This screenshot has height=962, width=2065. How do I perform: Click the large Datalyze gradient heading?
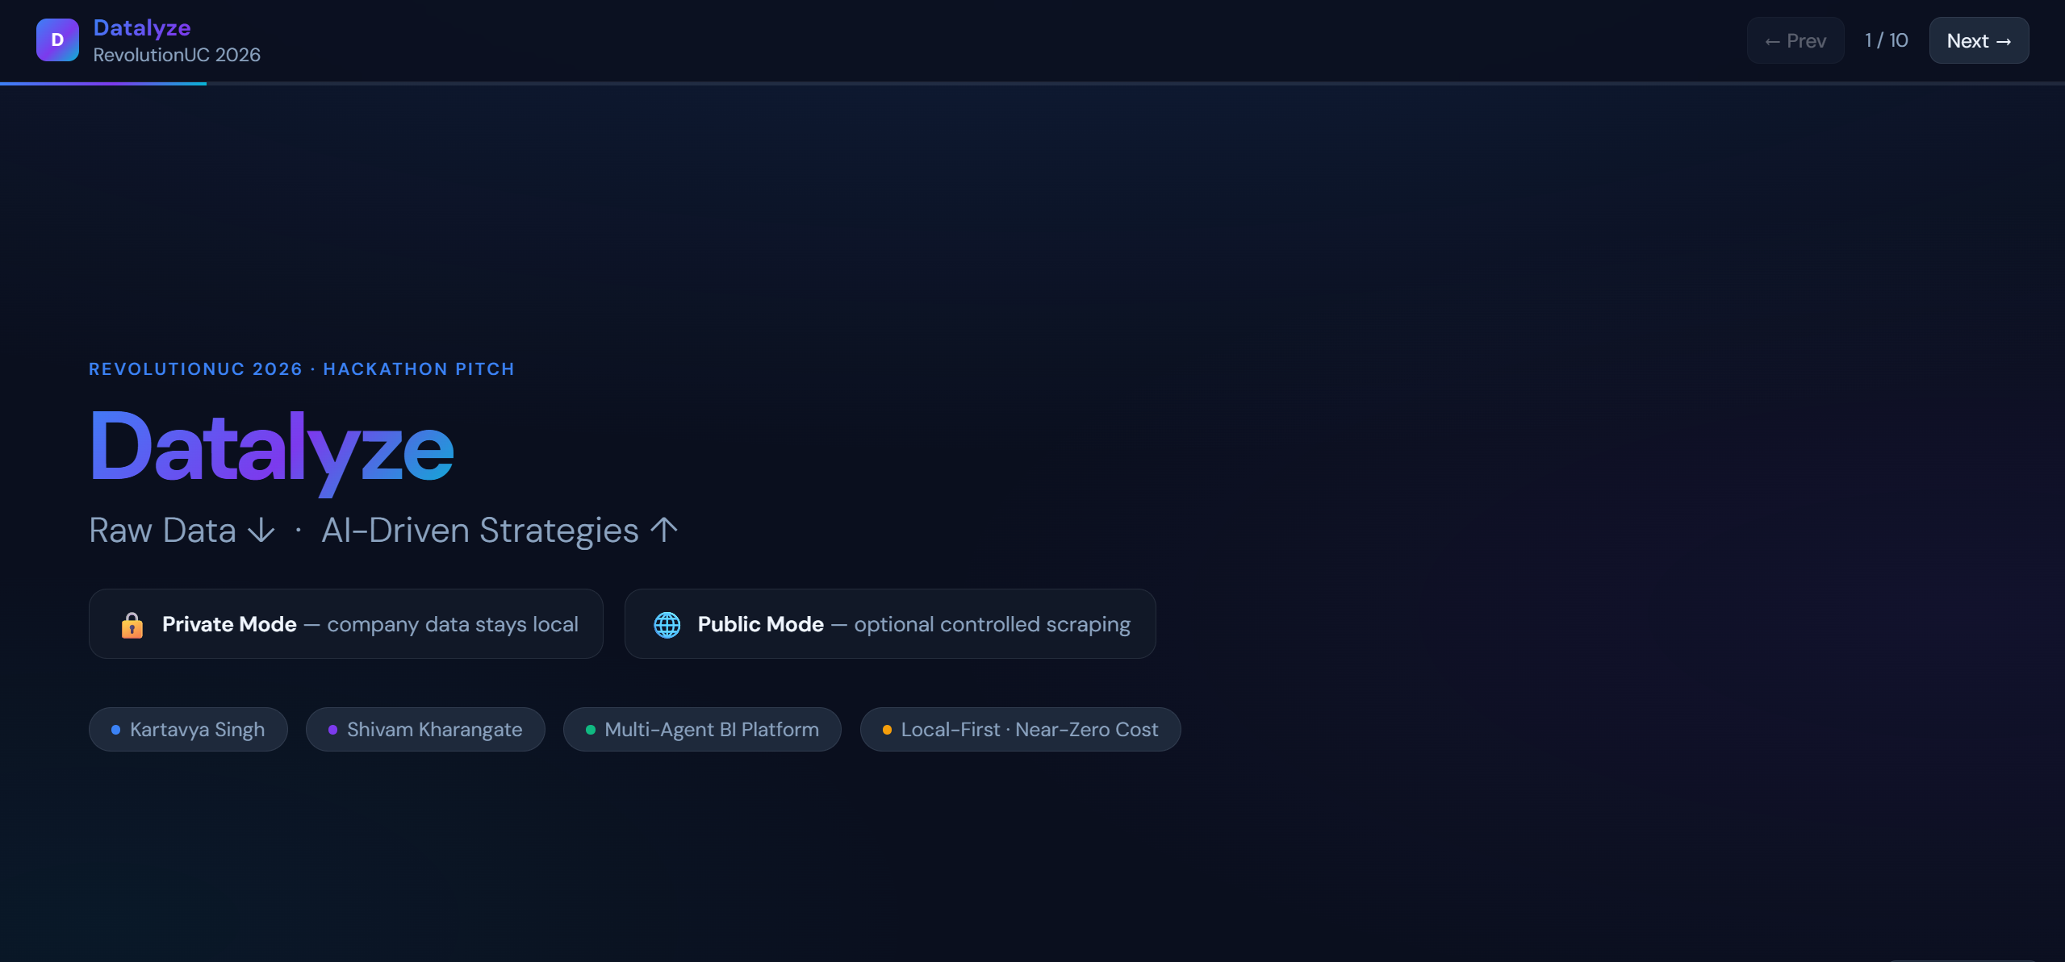[272, 448]
